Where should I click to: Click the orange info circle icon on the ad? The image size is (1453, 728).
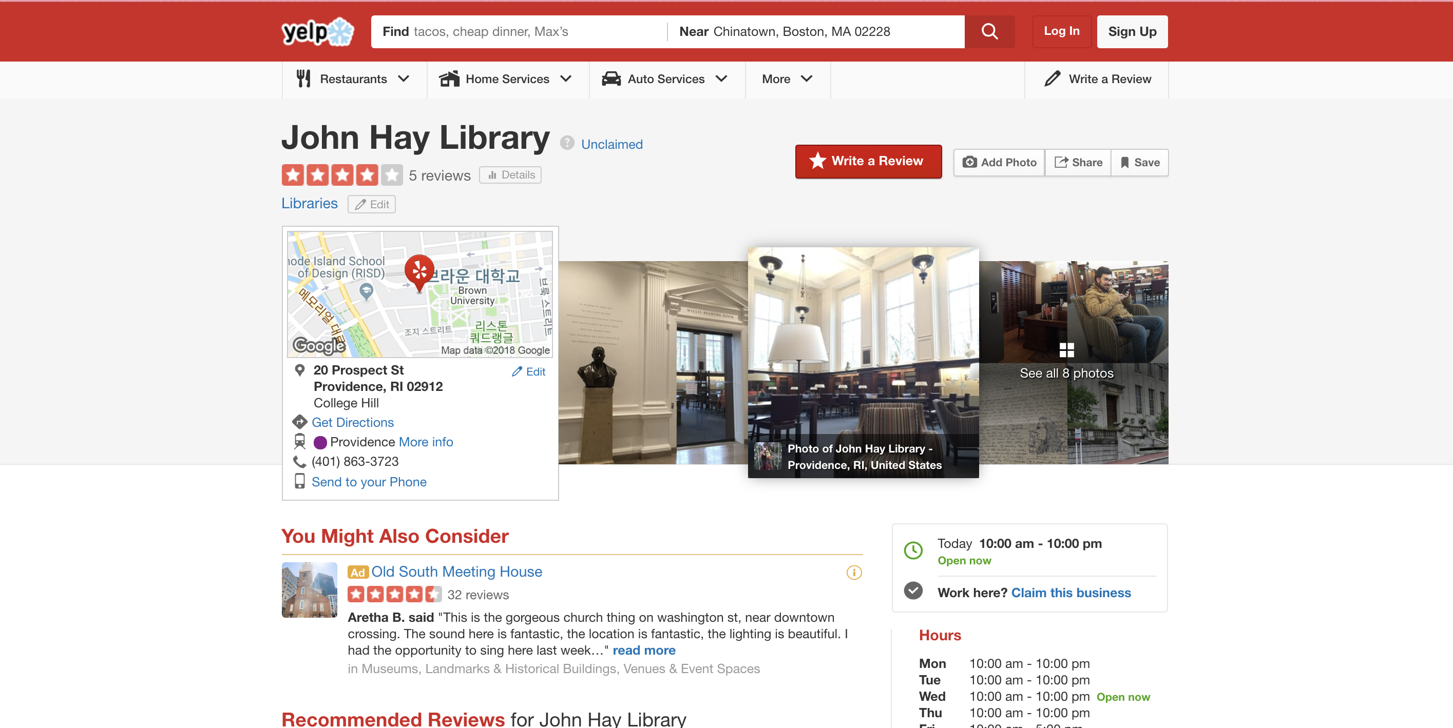pyautogui.click(x=854, y=573)
